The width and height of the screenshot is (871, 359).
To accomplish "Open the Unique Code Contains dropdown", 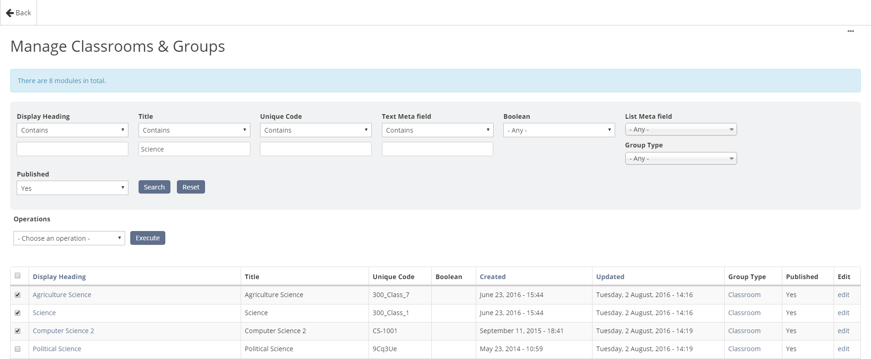I will tap(316, 130).
